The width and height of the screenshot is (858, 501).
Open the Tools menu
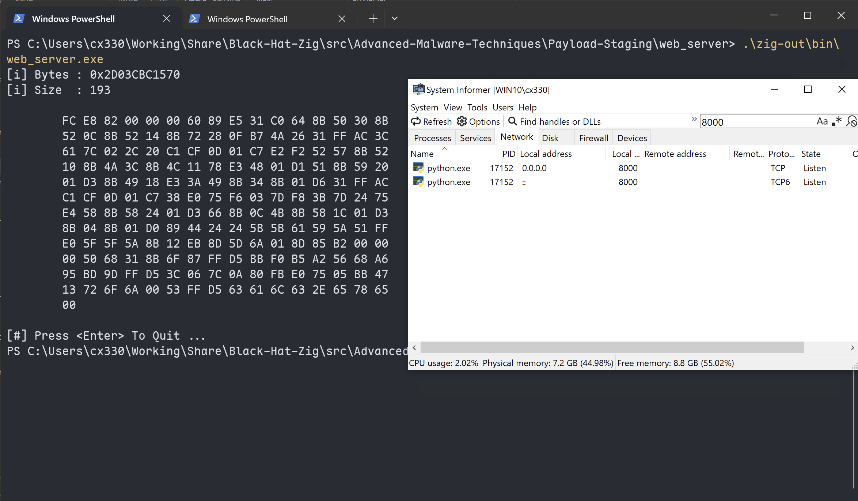pyautogui.click(x=477, y=108)
